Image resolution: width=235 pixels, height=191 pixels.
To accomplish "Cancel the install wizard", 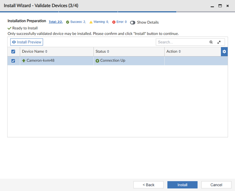I will click(x=216, y=185).
